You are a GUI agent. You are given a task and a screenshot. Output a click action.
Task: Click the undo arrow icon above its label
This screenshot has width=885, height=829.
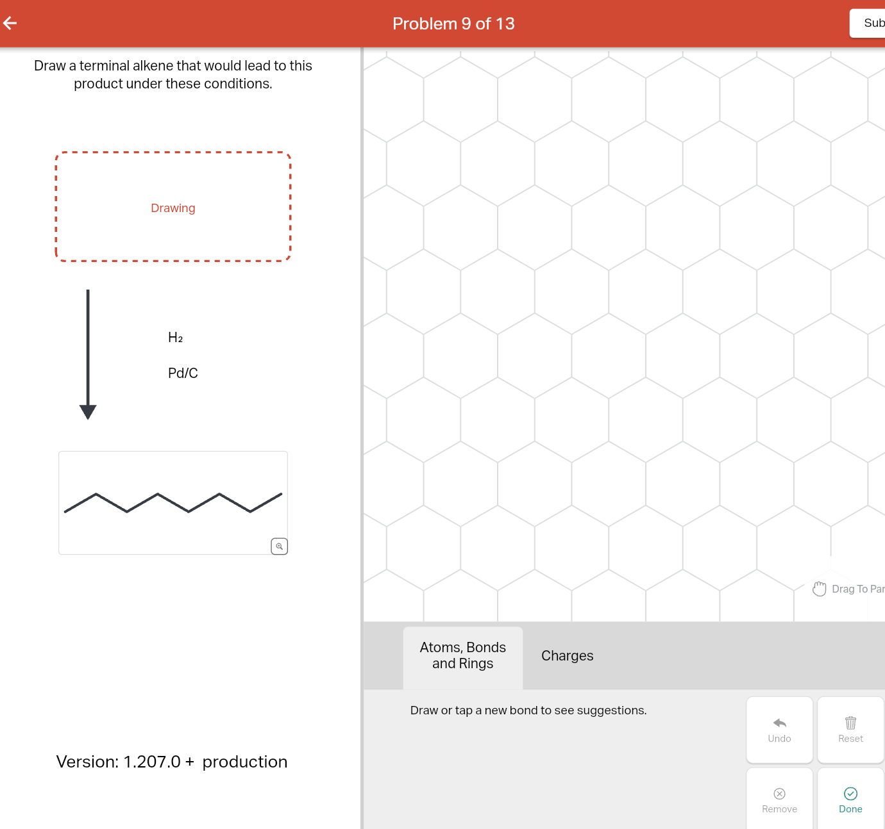point(779,722)
